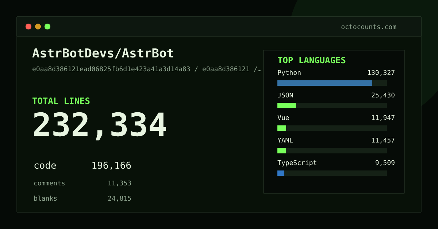Click the Python count 130,327
Screen dimensions: 438x229
click(x=381, y=73)
